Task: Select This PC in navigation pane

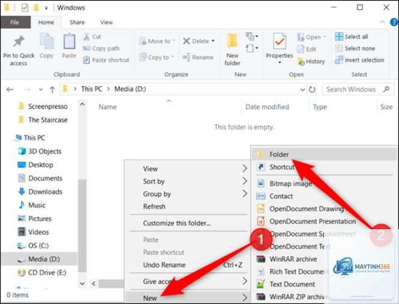Action: click(x=29, y=138)
